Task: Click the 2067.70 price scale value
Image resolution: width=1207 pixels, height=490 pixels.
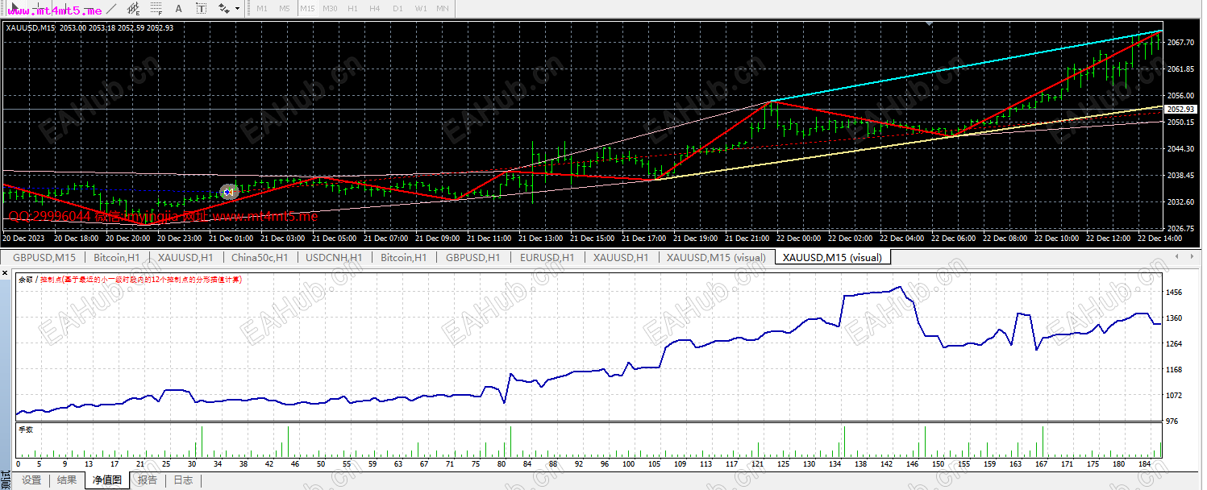Action: tap(1180, 43)
